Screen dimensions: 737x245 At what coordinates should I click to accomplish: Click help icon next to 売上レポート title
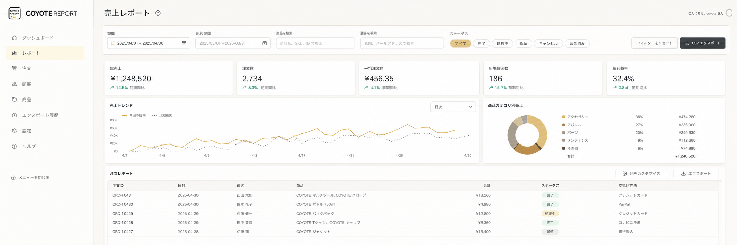click(158, 13)
